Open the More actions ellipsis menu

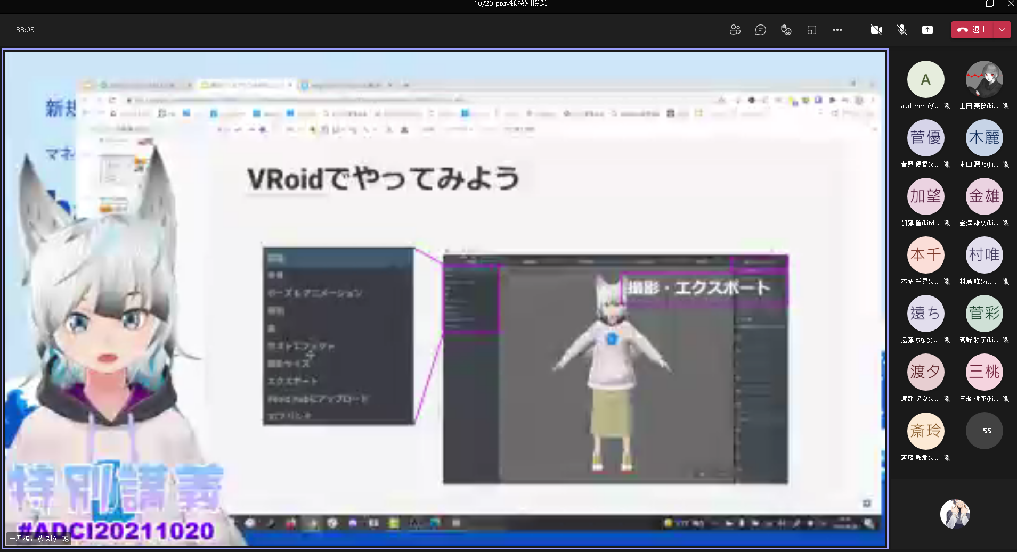click(837, 30)
